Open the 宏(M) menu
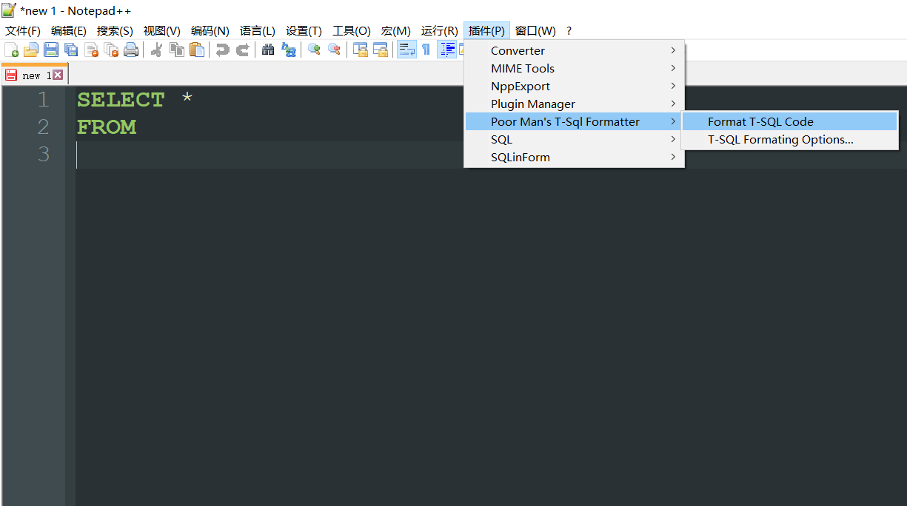Viewport: 907px width, 506px height. click(x=396, y=30)
